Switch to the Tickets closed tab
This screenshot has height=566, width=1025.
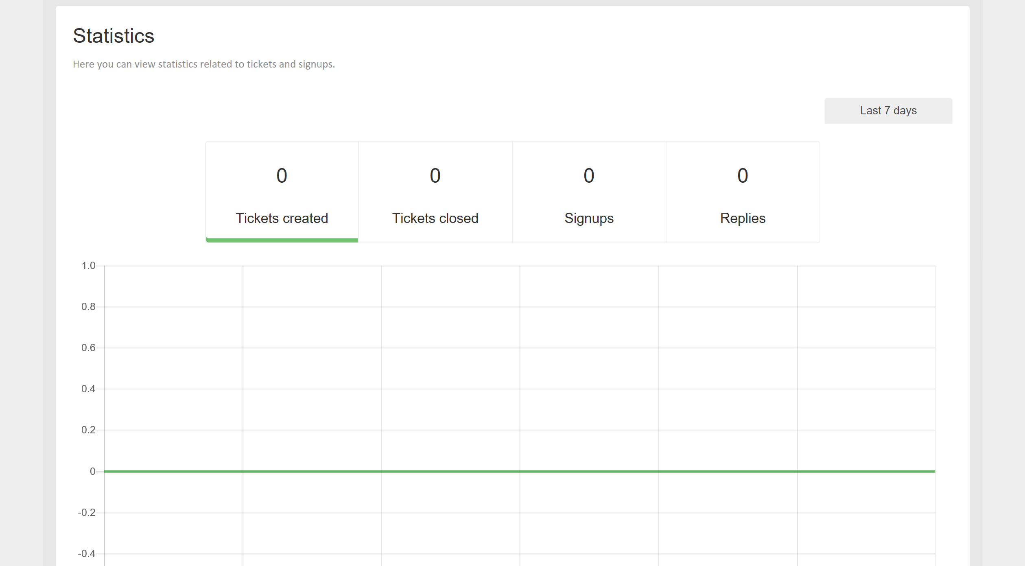(435, 192)
